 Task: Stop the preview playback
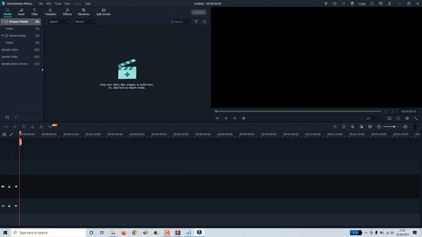243,118
